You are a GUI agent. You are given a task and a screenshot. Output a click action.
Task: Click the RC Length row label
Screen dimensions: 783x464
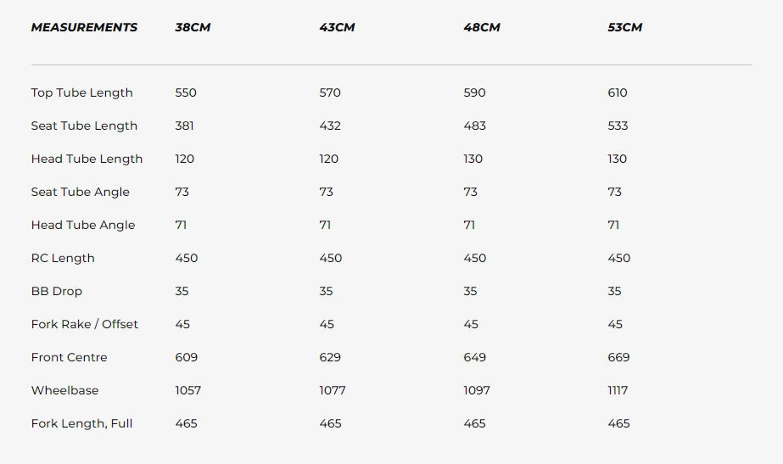[x=63, y=258]
